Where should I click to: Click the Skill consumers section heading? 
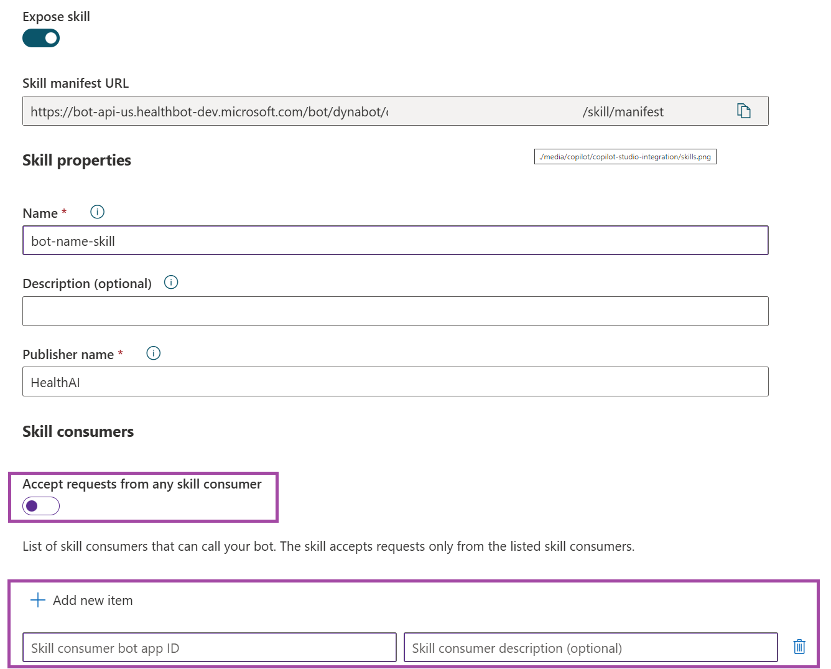(x=78, y=431)
